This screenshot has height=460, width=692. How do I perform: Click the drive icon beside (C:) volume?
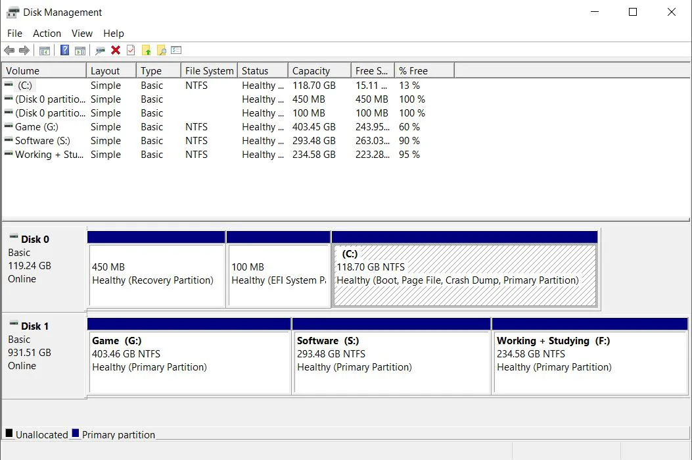tap(9, 84)
